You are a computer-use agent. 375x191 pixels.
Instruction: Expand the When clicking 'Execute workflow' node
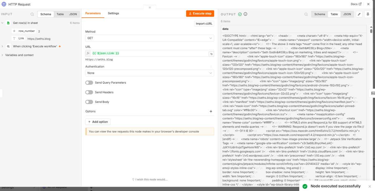2,46
